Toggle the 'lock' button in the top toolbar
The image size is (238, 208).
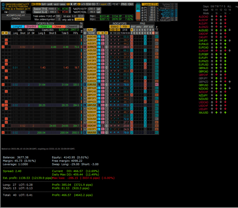[38, 4]
